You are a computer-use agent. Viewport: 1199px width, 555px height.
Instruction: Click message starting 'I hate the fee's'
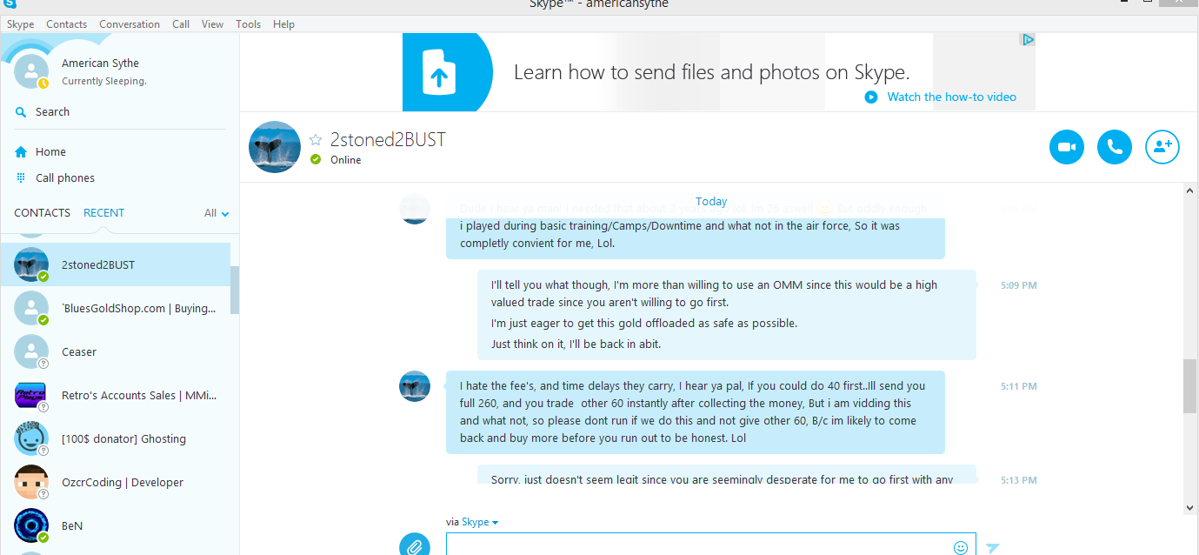point(696,412)
